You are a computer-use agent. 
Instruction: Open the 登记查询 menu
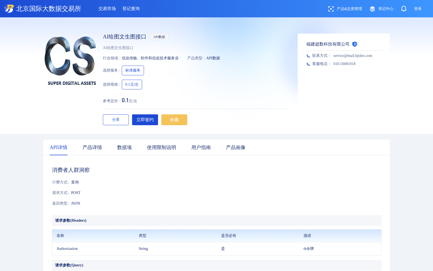(x=131, y=9)
